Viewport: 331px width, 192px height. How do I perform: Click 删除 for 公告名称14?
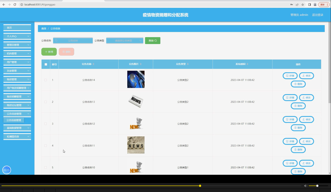click(x=298, y=84)
